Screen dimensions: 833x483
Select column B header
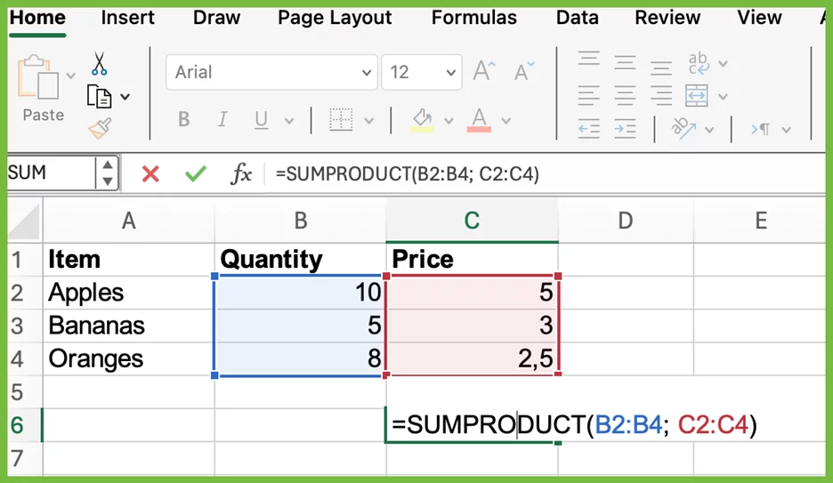click(300, 221)
